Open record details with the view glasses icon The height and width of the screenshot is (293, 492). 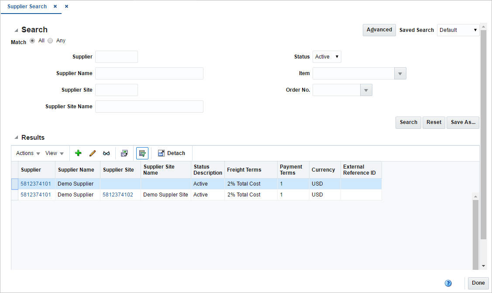coord(106,153)
